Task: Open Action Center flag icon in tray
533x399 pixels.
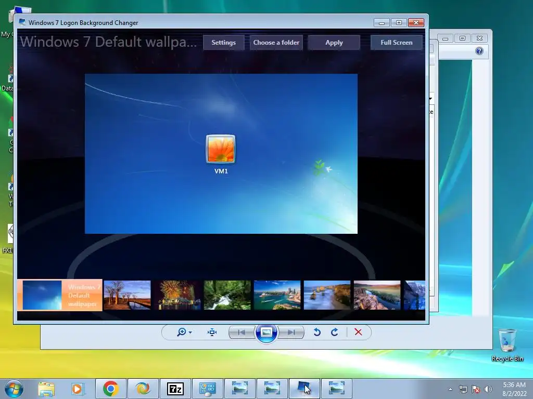Action: (x=476, y=389)
